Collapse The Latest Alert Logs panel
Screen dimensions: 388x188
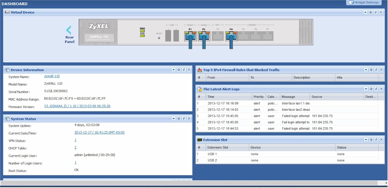coord(366,89)
